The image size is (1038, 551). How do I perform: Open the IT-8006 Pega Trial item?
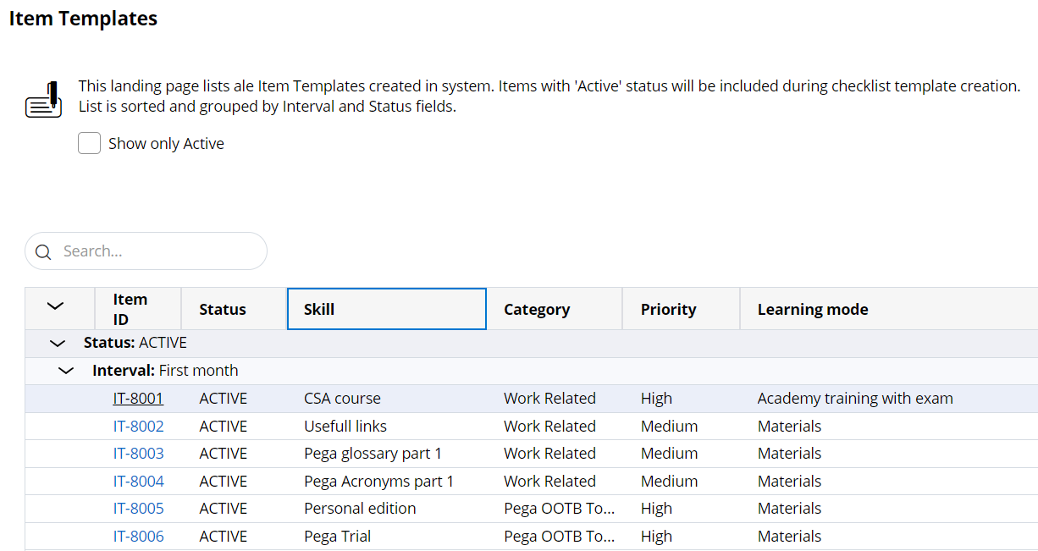(138, 537)
